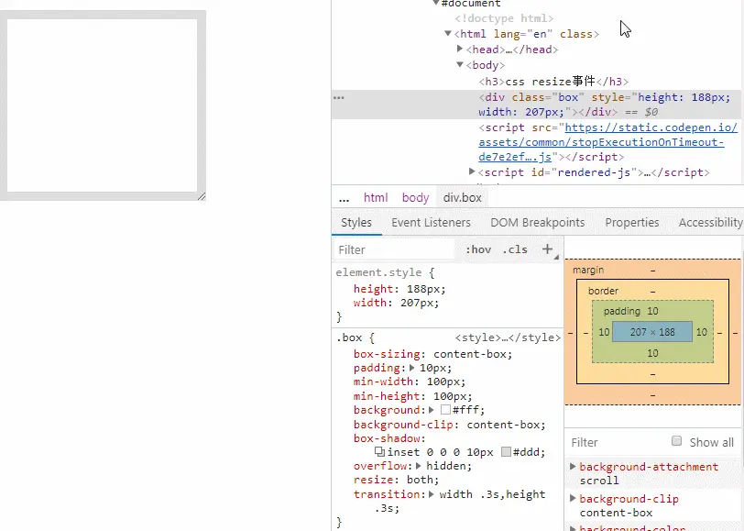This screenshot has width=744, height=531.
Task: Click the padding top value 10
Action: (652, 311)
